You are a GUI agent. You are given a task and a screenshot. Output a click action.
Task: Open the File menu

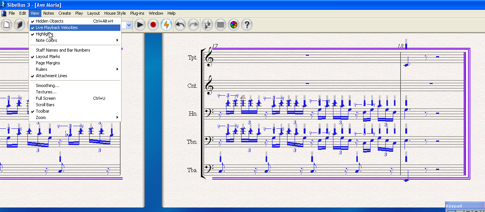[12, 13]
